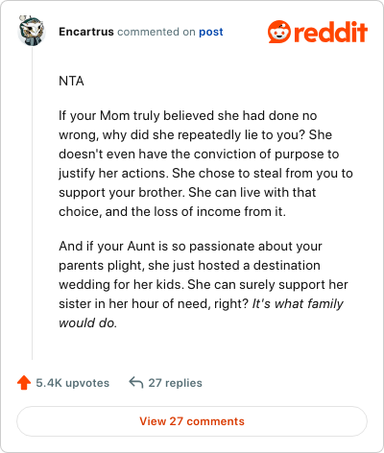Click the italic "would do." text
Screen dimensions: 384x453
(88, 322)
